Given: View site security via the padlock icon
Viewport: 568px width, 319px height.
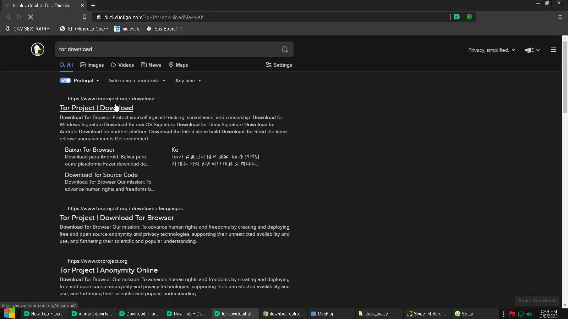Looking at the screenshot, I should (99, 17).
